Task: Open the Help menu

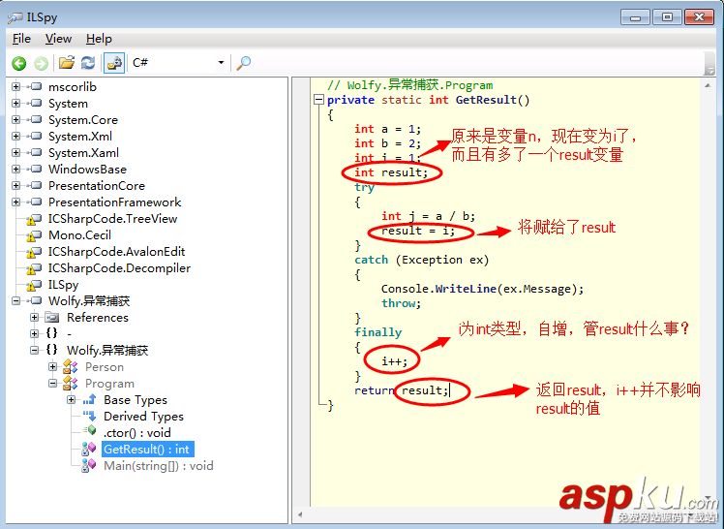Action: pyautogui.click(x=99, y=39)
